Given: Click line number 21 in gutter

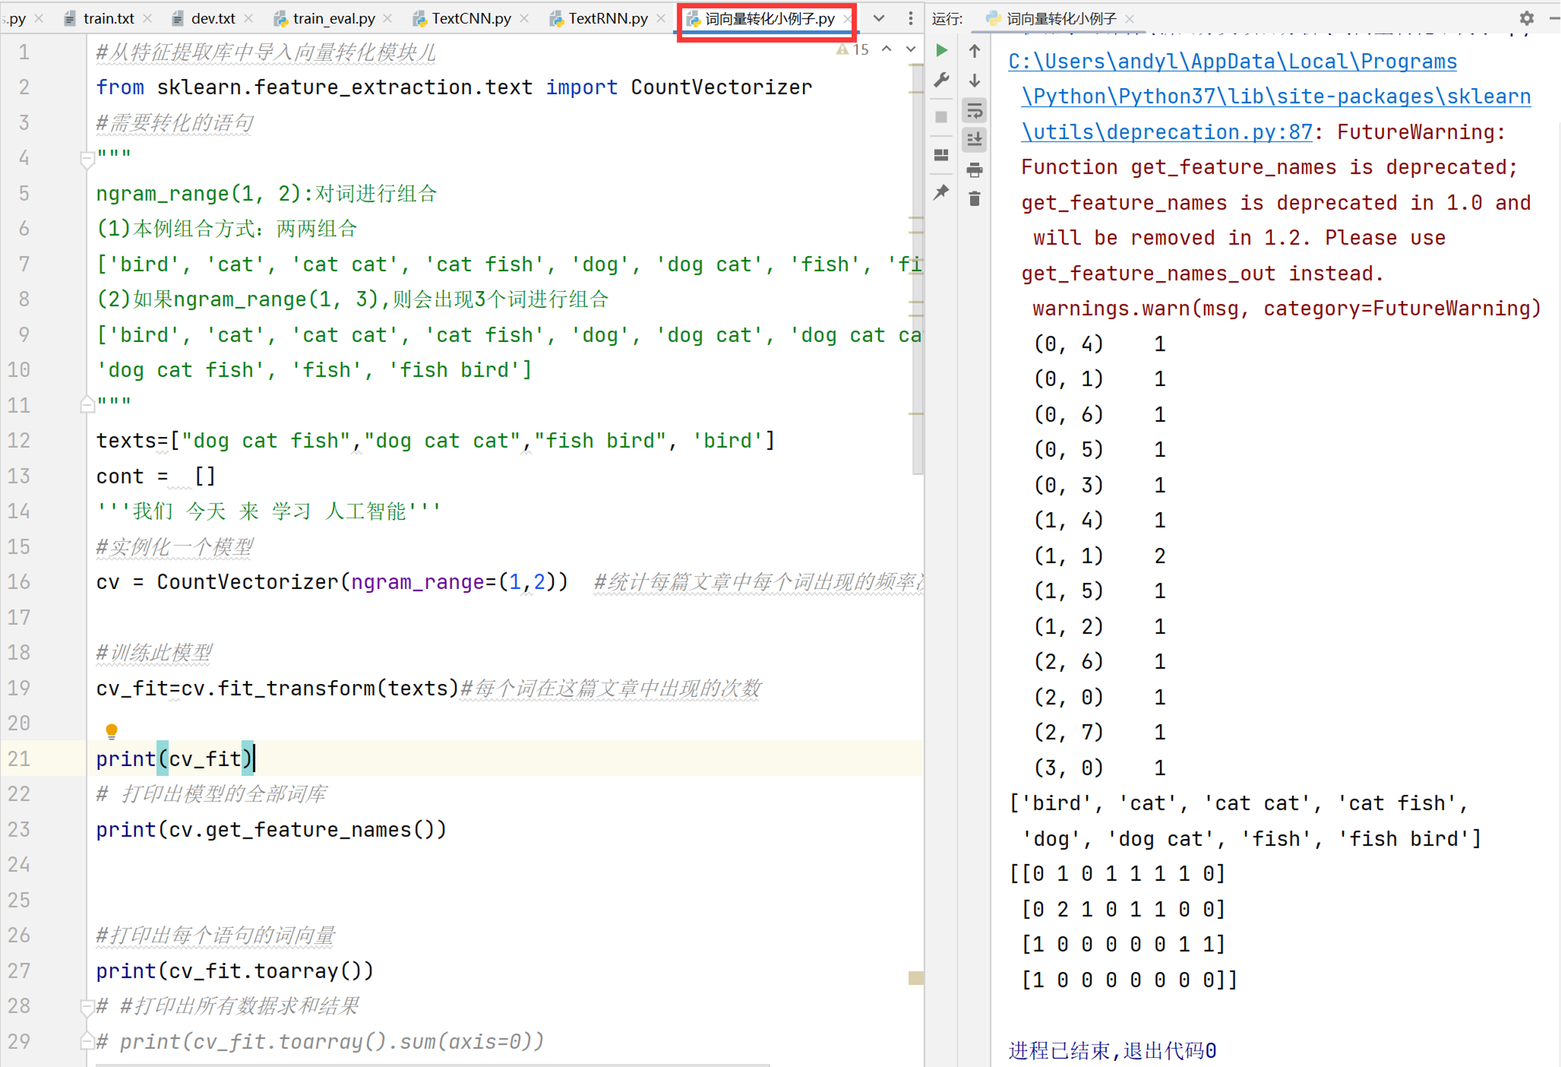Looking at the screenshot, I should 19,759.
